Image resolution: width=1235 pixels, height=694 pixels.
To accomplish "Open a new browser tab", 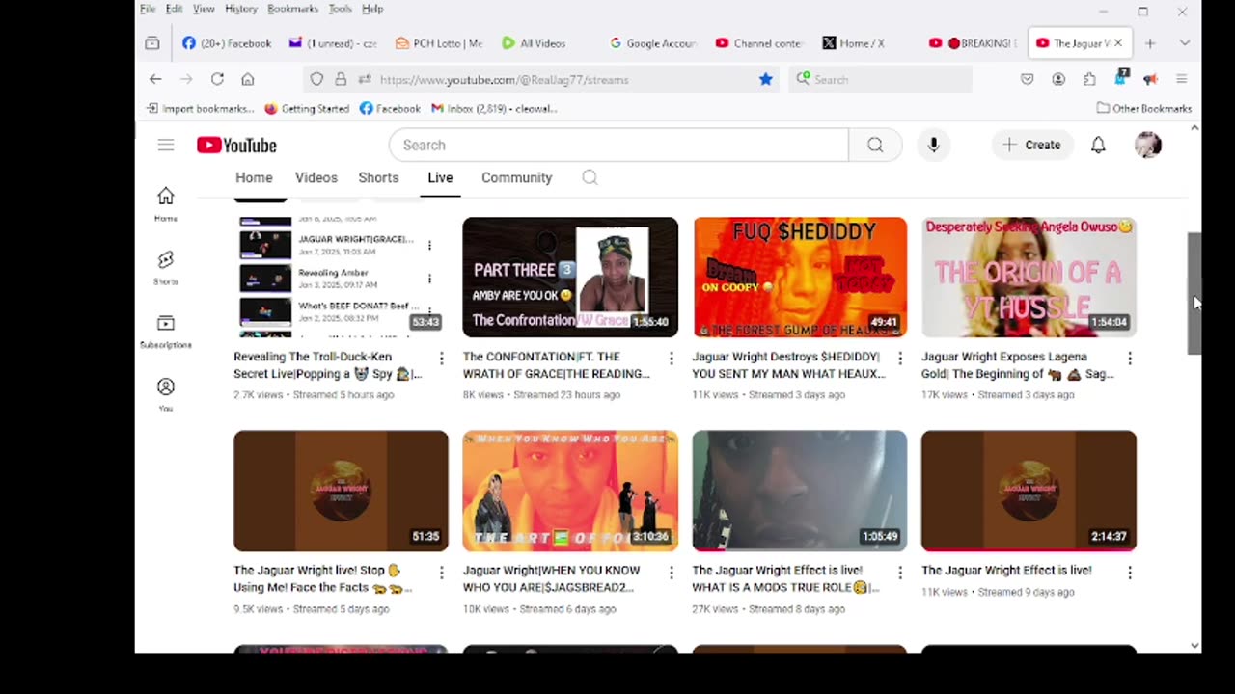I will click(x=1150, y=43).
